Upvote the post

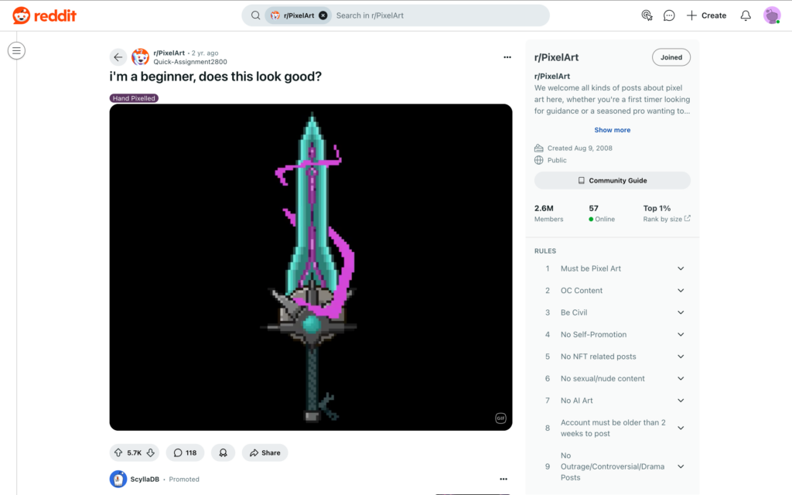click(118, 452)
